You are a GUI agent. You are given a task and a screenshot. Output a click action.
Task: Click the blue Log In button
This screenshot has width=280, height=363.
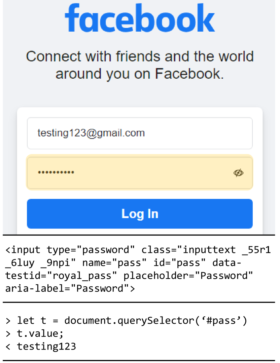[140, 214]
